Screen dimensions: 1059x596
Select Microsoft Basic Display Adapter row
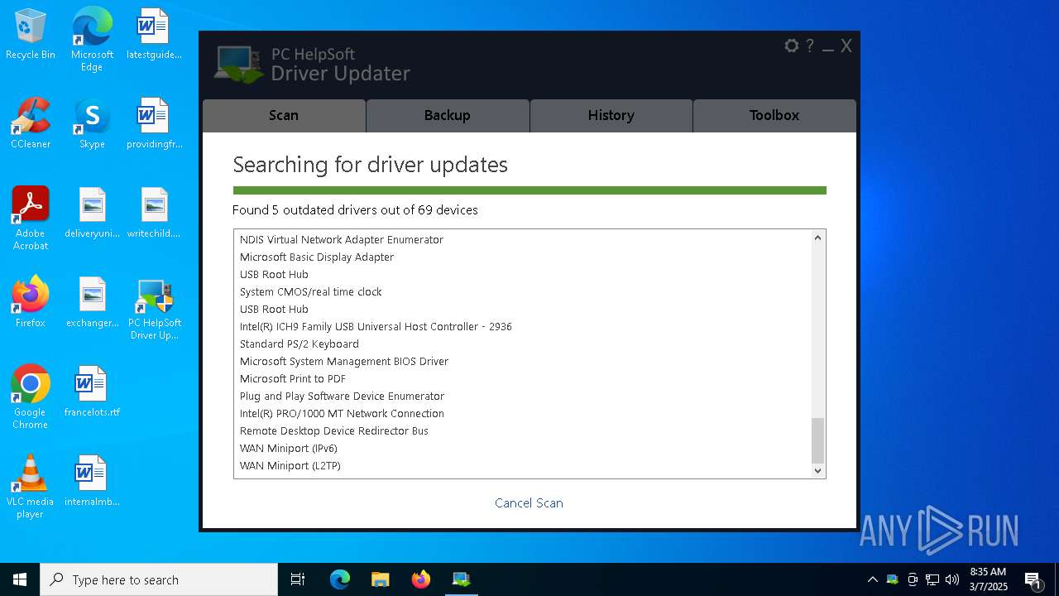pos(522,257)
